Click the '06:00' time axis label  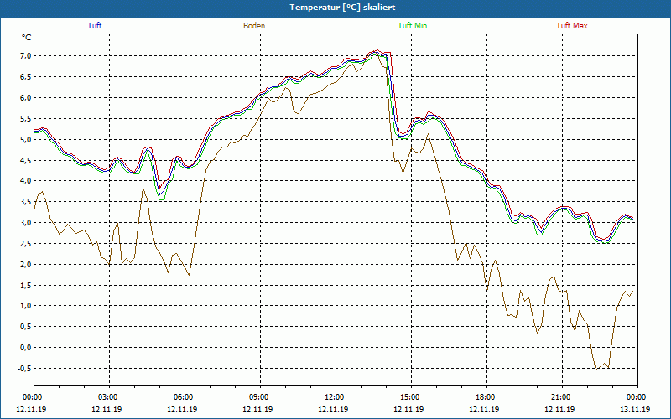(183, 396)
